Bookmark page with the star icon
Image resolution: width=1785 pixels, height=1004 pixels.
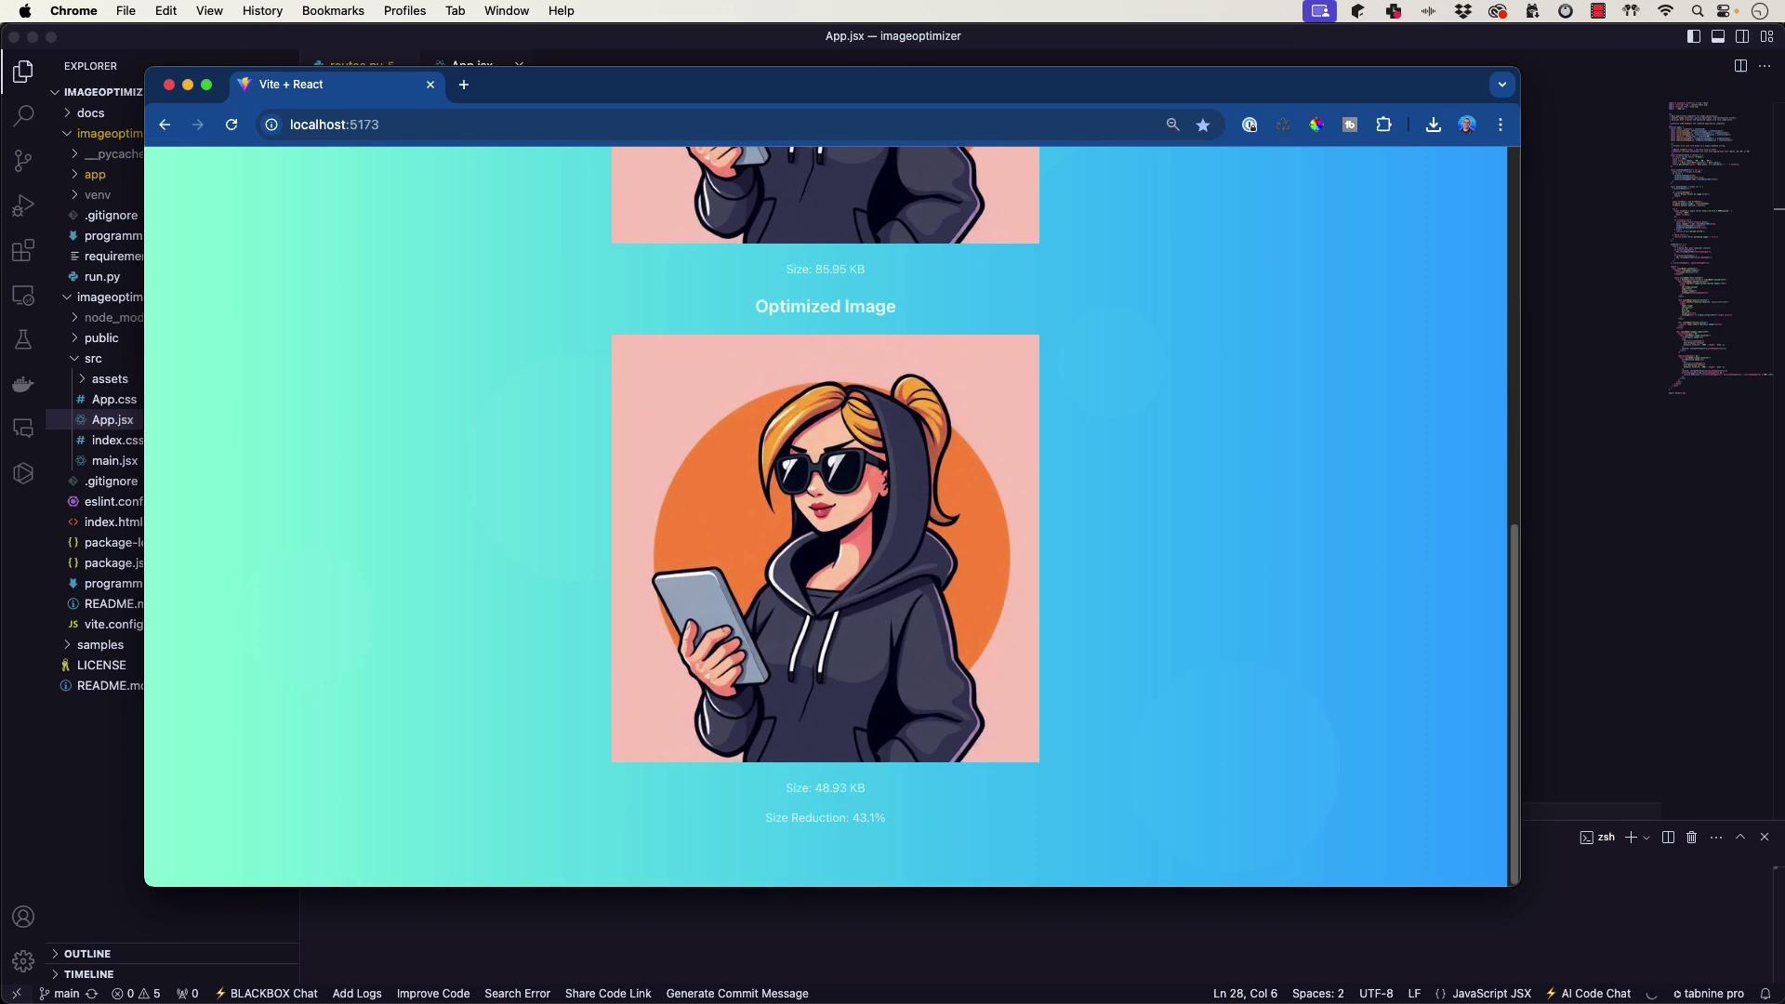[x=1203, y=125]
